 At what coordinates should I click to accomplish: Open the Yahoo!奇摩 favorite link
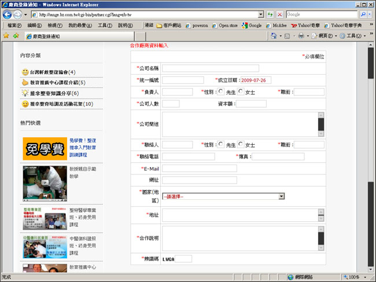(305, 25)
